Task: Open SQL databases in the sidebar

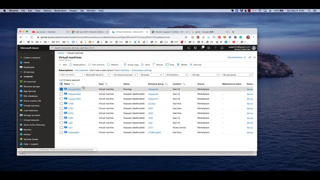Action: 30,96
